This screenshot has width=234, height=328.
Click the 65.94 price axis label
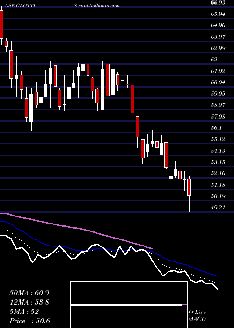click(x=218, y=14)
